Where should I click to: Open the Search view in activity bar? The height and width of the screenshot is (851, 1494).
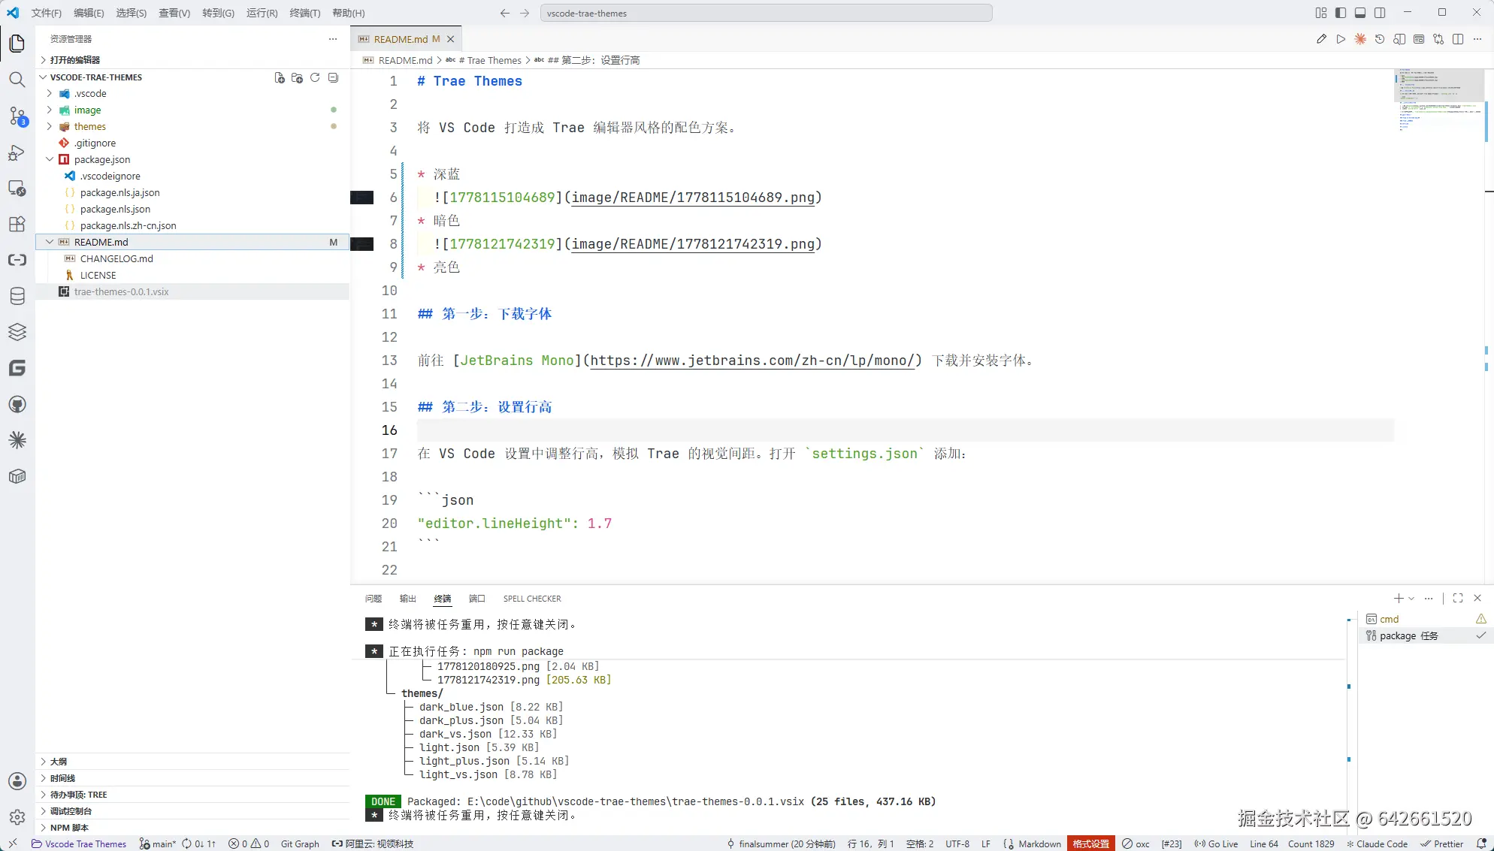coord(17,80)
